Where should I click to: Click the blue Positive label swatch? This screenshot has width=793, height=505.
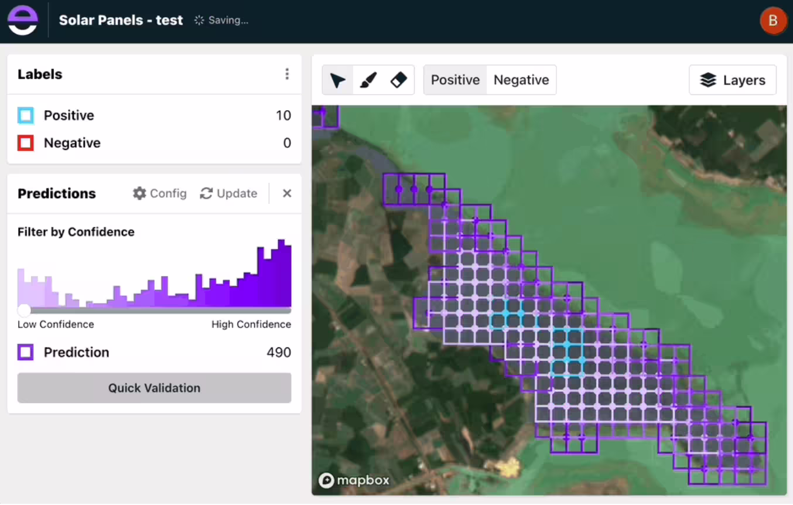click(x=26, y=115)
